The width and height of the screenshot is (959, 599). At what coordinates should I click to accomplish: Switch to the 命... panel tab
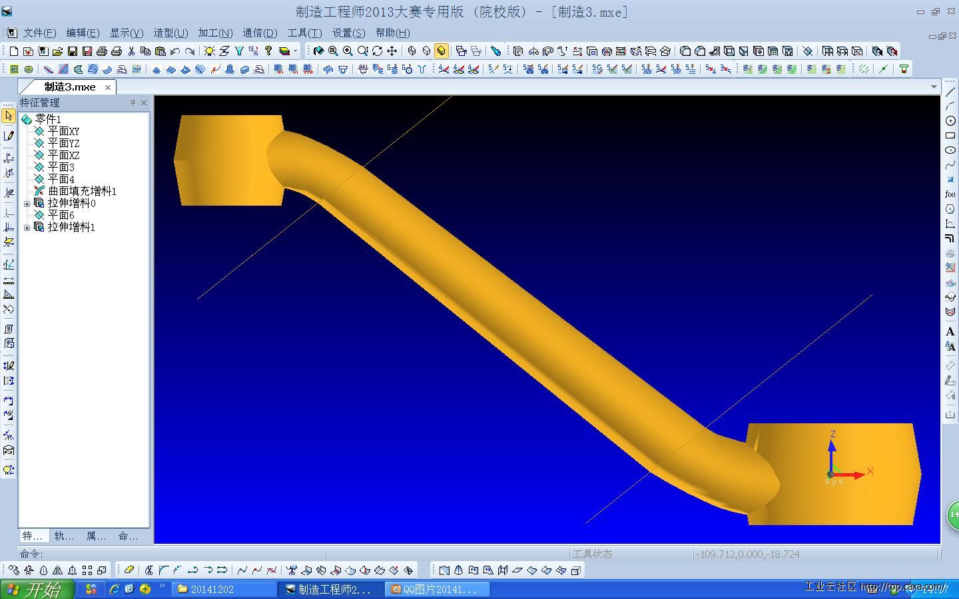pyautogui.click(x=128, y=536)
